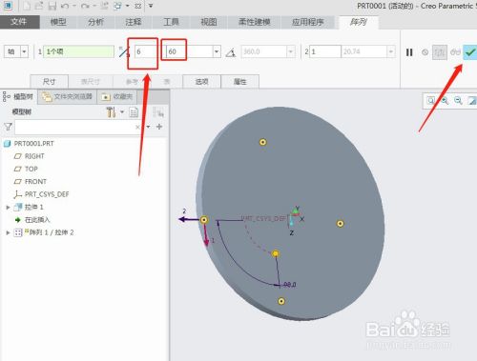Select PRT0001.PRT in model tree

tap(34, 144)
